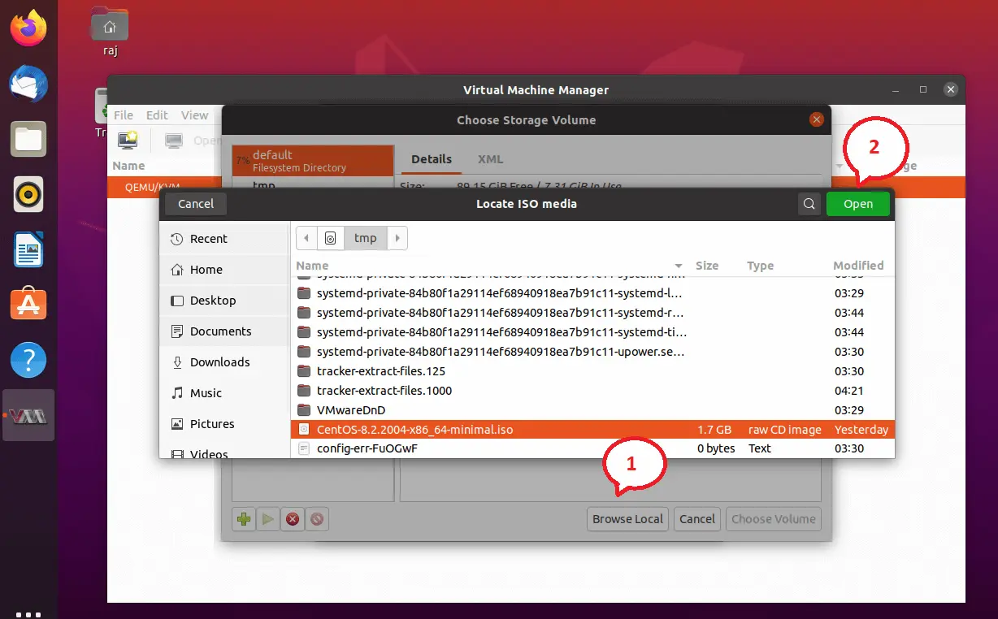Select the folder ending in systemd-ti…
998x619 pixels.
click(x=592, y=332)
